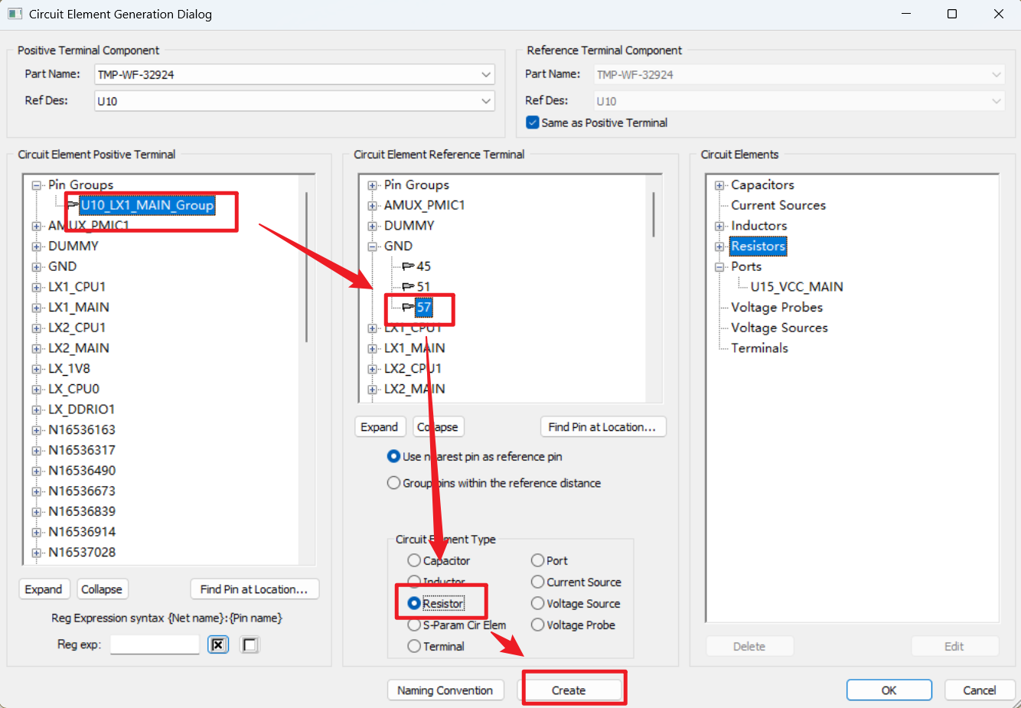
Task: Select Terminals in Circuit Elements
Action: [759, 348]
